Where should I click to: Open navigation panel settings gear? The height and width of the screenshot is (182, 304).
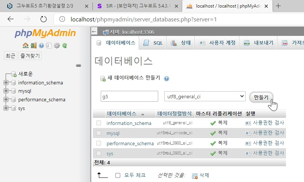57,45
